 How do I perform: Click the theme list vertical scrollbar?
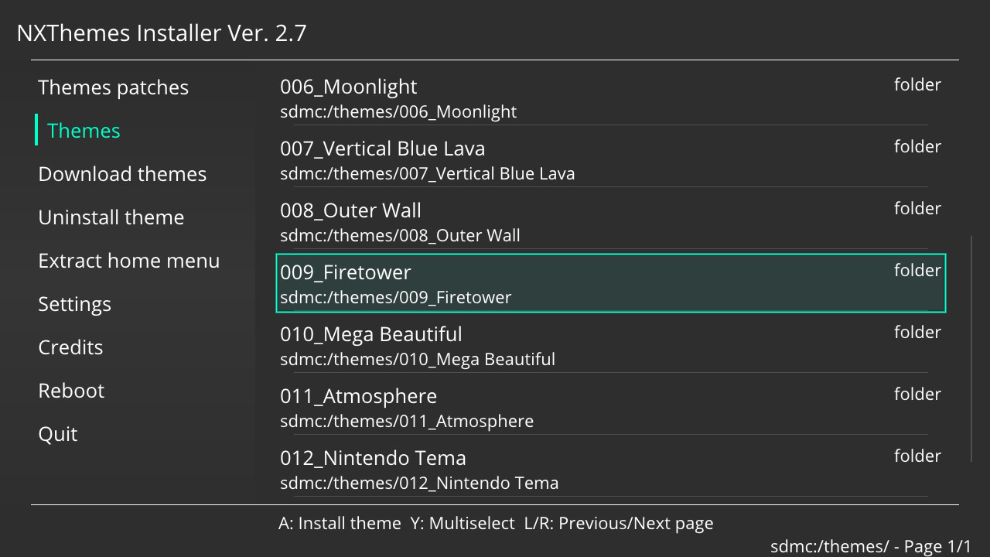point(971,349)
